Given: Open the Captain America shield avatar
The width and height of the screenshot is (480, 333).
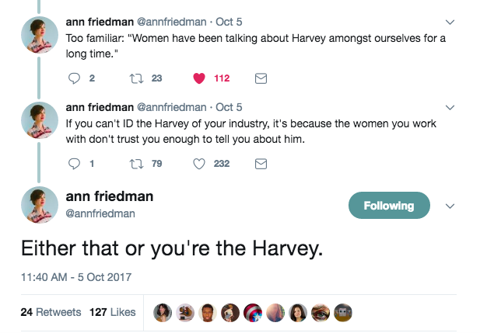Looking at the screenshot, I should point(254,312).
